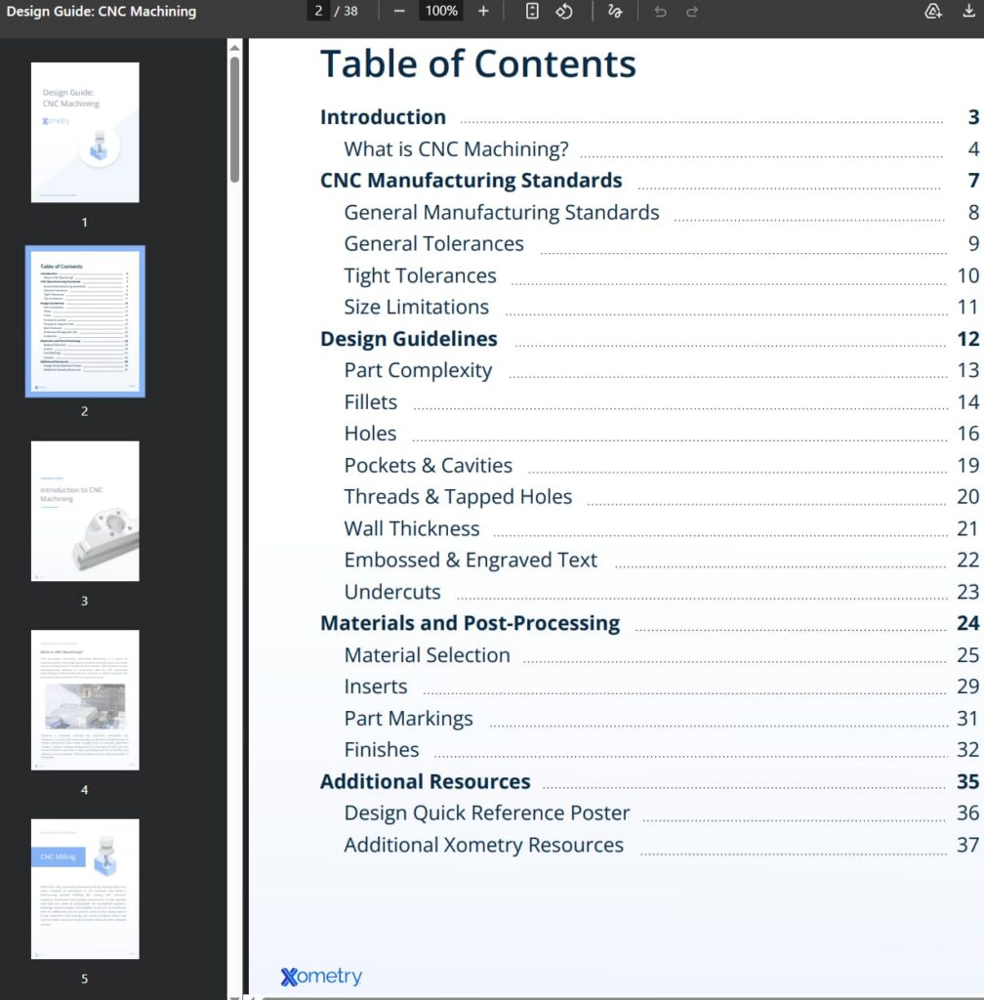The width and height of the screenshot is (984, 1000).
Task: Open Tight Tolerances entry
Action: point(420,275)
